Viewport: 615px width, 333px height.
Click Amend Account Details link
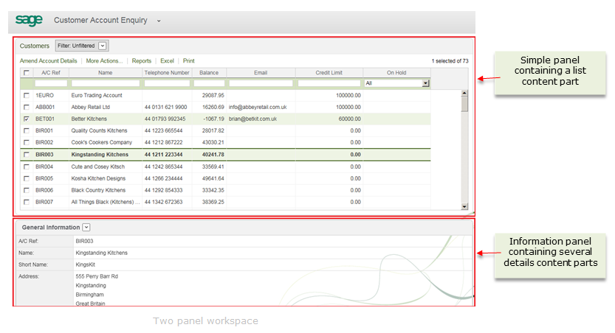tap(48, 60)
